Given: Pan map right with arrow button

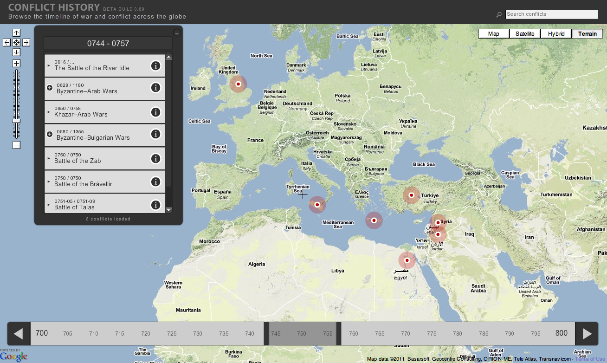Looking at the screenshot, I should click(26, 43).
